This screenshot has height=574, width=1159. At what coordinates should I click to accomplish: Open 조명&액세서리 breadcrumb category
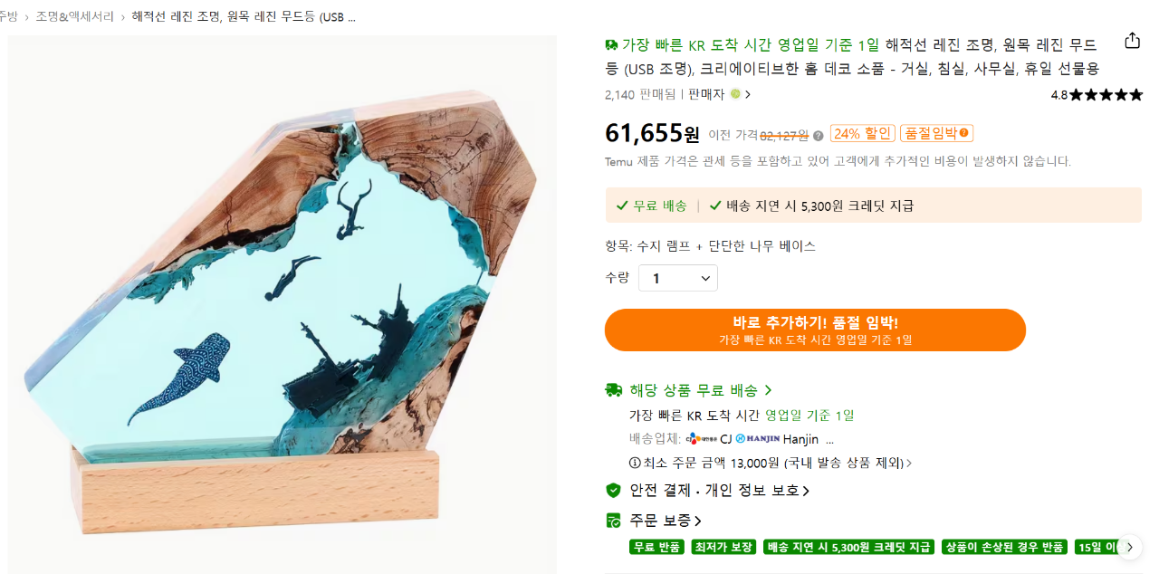75,16
